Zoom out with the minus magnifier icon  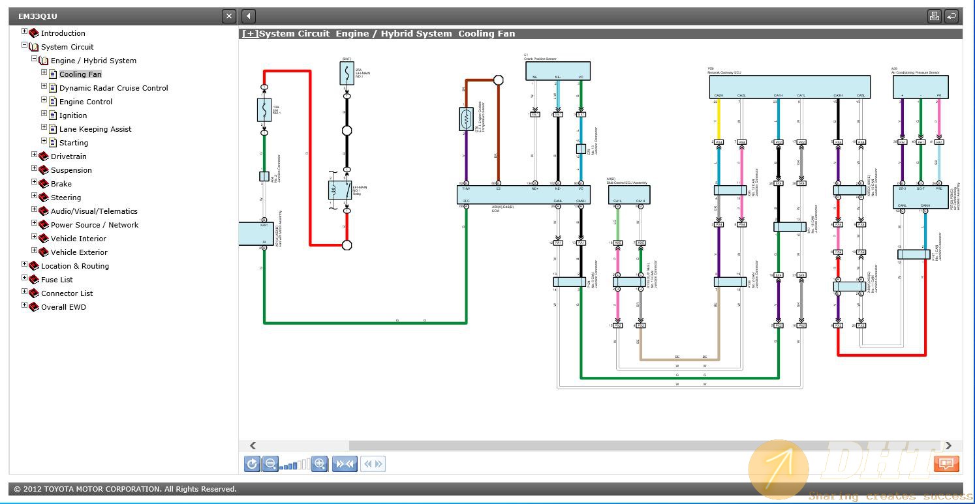(270, 464)
